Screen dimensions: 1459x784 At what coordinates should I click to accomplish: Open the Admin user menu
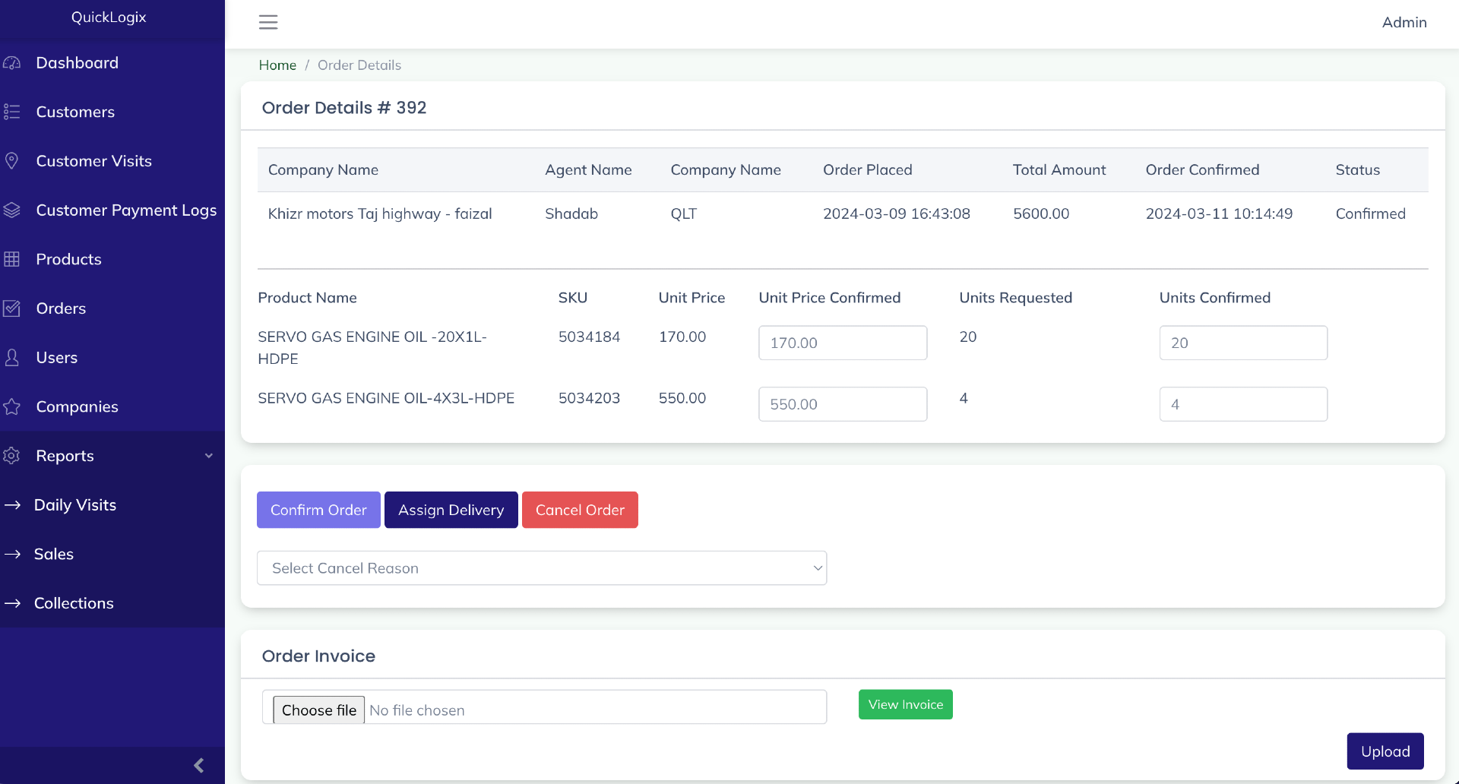pyautogui.click(x=1404, y=22)
